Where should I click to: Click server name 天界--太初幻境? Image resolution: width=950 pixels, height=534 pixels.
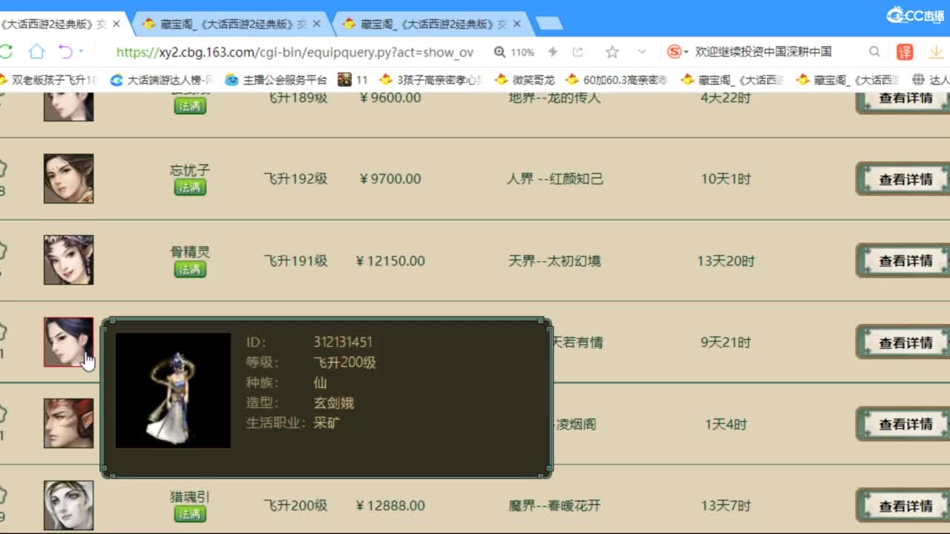click(555, 261)
